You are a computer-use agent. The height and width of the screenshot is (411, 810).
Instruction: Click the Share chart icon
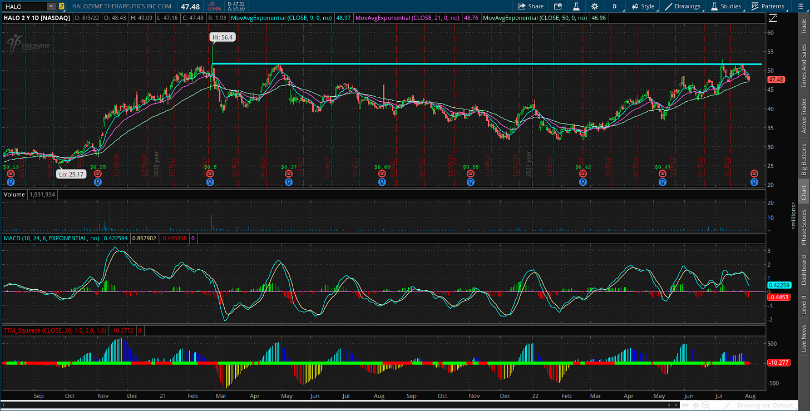[530, 6]
